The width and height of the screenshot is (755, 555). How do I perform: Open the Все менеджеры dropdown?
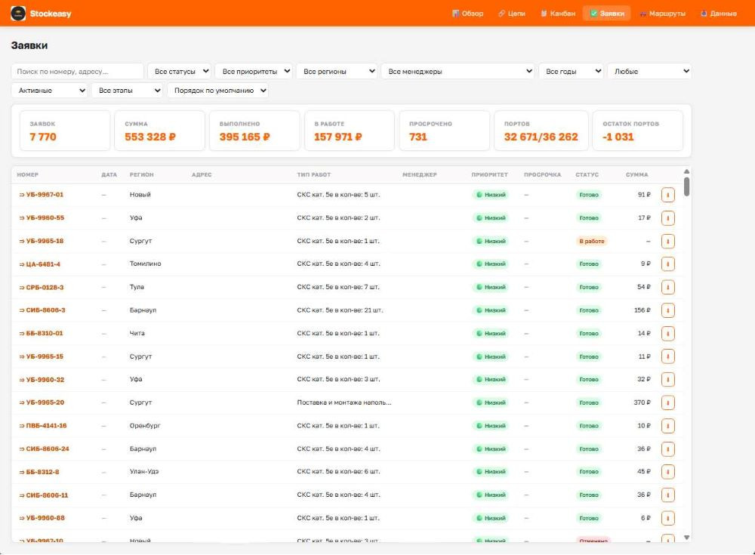coord(458,71)
